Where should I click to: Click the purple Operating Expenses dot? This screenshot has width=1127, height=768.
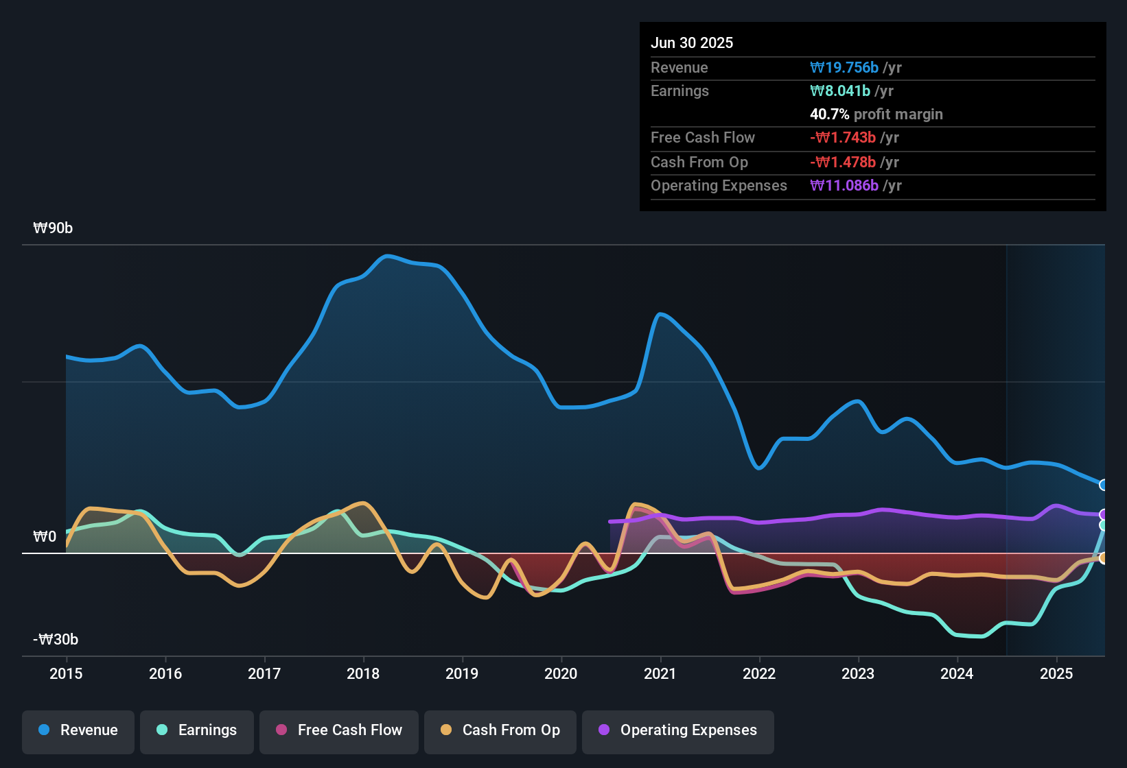click(x=604, y=730)
